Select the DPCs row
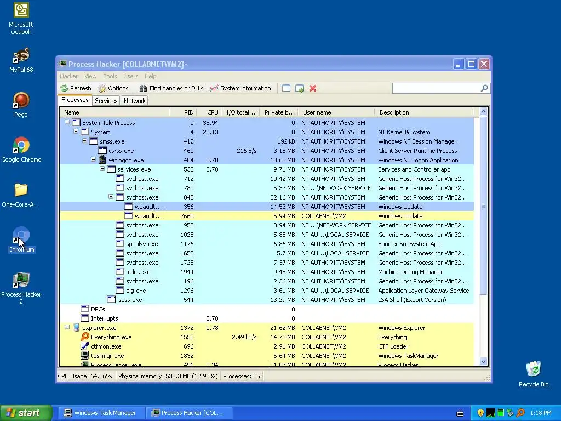 coord(267,309)
